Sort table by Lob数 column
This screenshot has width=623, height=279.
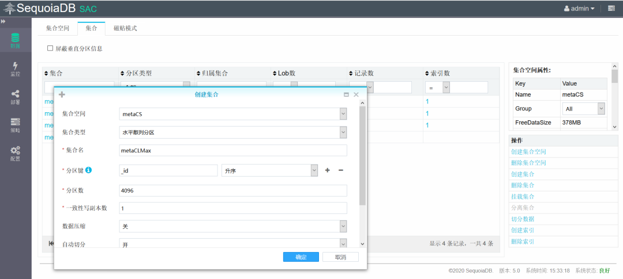[x=284, y=73]
